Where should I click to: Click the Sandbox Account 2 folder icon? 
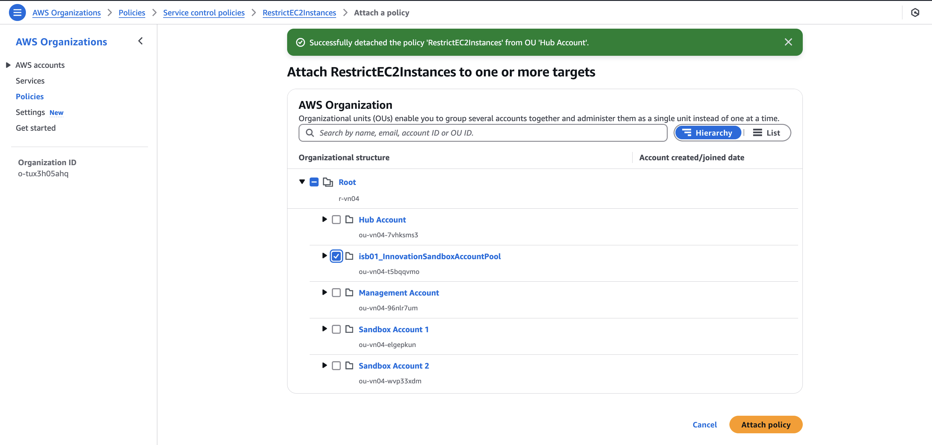tap(349, 365)
